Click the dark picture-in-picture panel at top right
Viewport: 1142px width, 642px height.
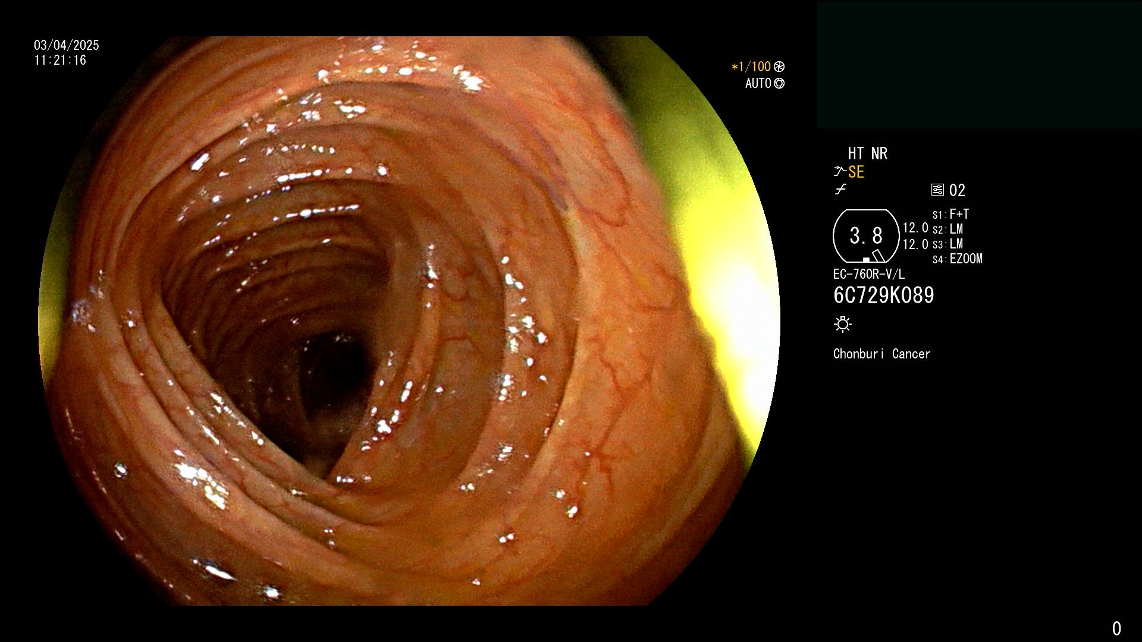[979, 65]
